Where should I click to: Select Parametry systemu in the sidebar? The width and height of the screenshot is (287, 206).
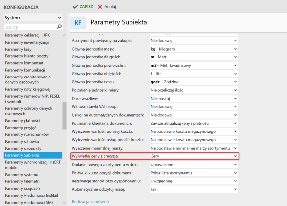(x=22, y=175)
